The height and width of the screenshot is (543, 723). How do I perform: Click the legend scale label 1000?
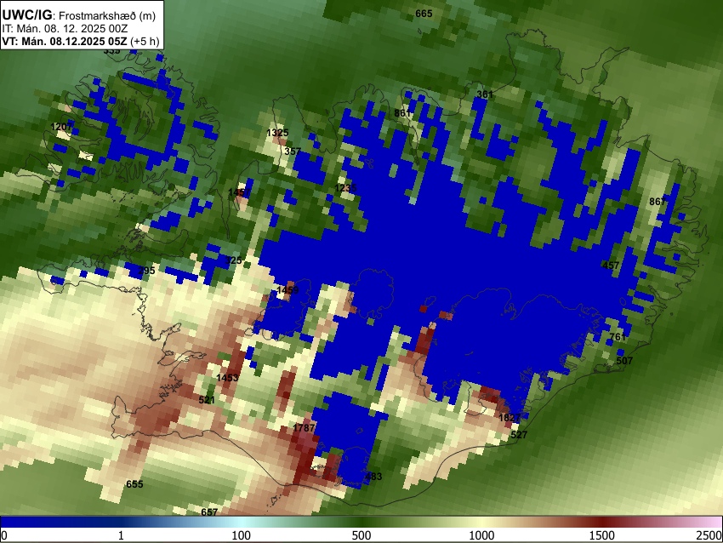(x=481, y=535)
